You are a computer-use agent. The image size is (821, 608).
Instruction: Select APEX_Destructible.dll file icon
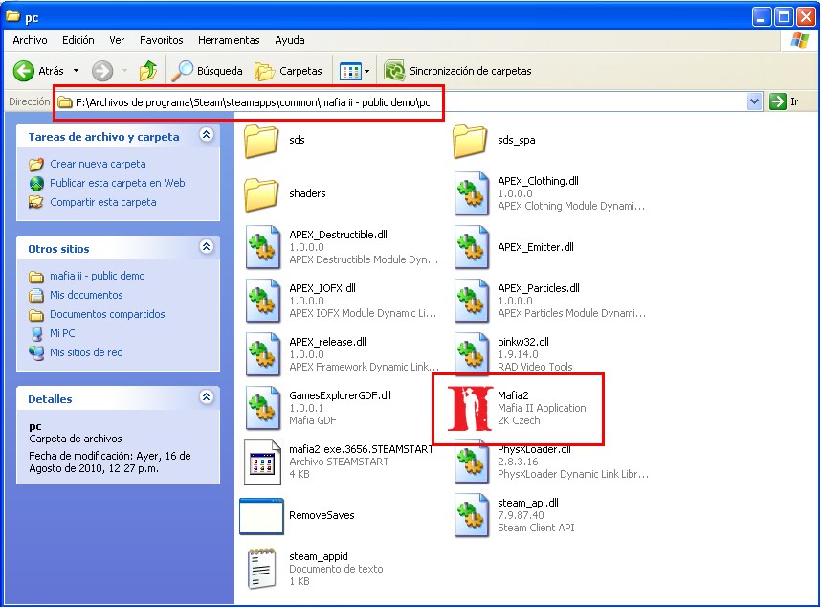tap(263, 247)
